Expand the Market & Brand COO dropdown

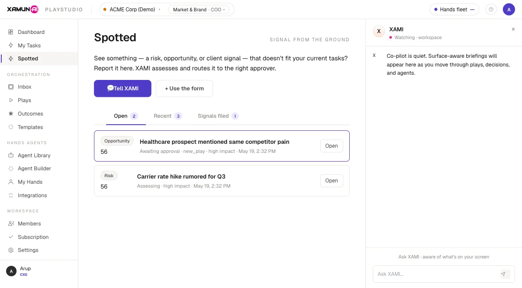199,10
